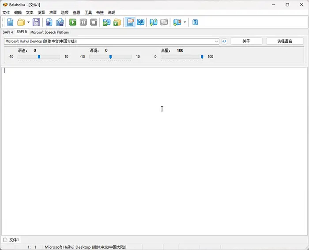Image resolution: width=309 pixels, height=250 pixels.
Task: Pause reading with the Pause button
Action: 83,22
